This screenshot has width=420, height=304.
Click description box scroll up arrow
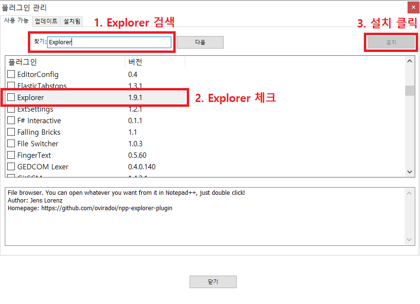409,193
